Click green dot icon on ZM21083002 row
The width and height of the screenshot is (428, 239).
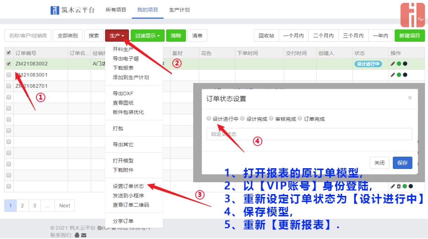coord(399,64)
